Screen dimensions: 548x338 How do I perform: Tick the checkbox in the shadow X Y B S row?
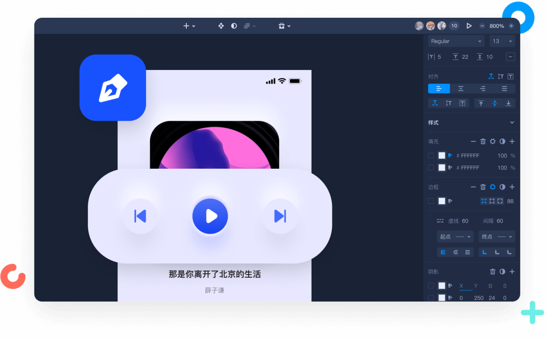(431, 286)
